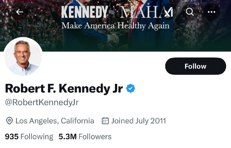Click the KENNEDY logo in the banner
Image resolution: width=231 pixels, height=148 pixels.
(x=85, y=12)
